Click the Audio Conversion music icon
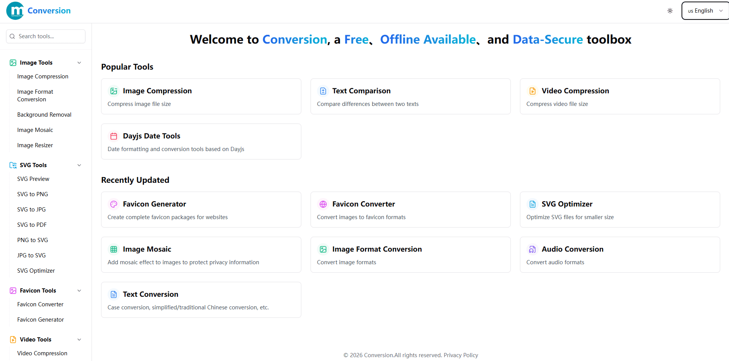The height and width of the screenshot is (361, 729). (533, 249)
